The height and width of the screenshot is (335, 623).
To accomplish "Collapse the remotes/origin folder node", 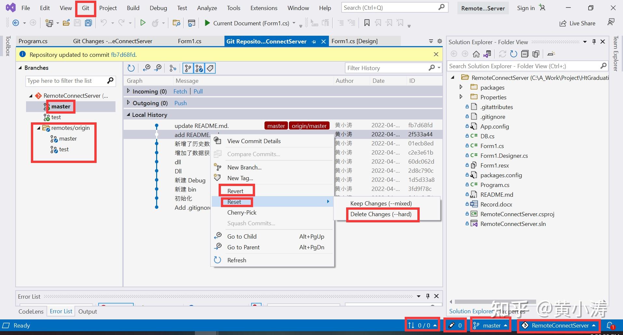I will coord(39,128).
